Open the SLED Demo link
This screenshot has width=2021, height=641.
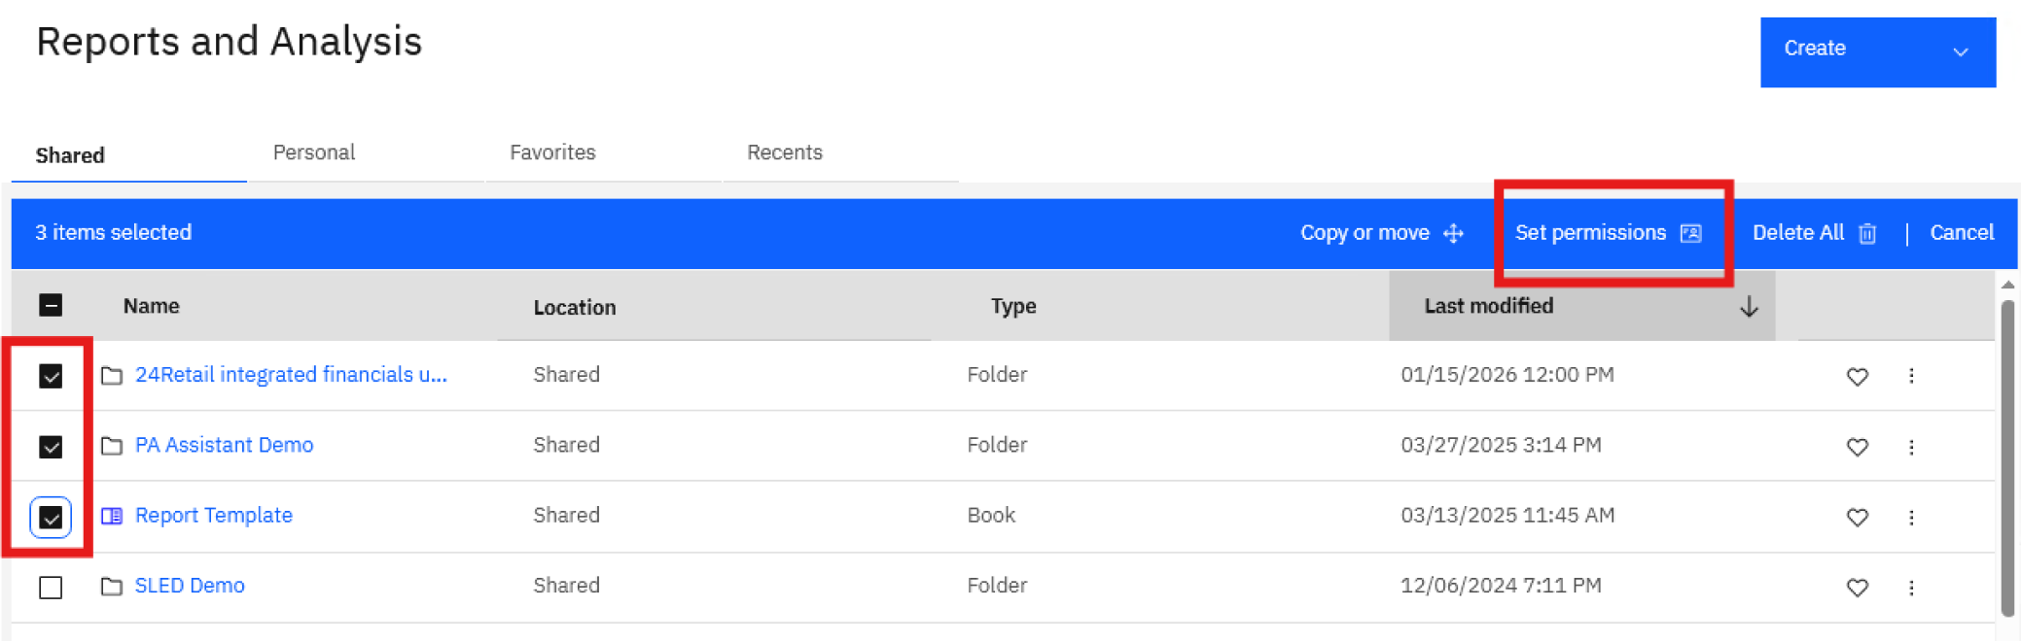(190, 586)
